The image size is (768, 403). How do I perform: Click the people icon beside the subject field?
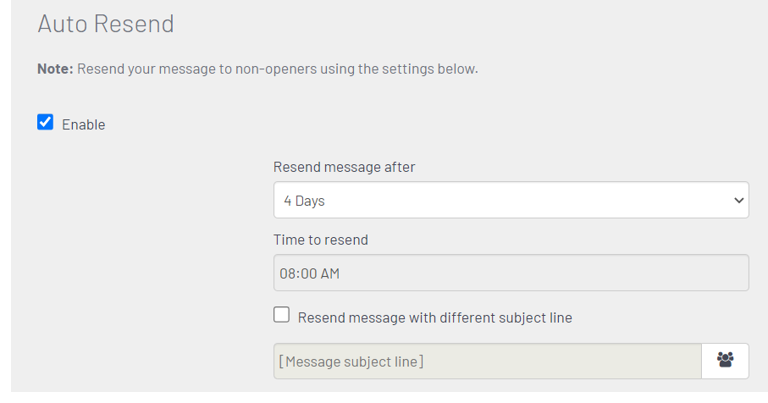pos(725,361)
